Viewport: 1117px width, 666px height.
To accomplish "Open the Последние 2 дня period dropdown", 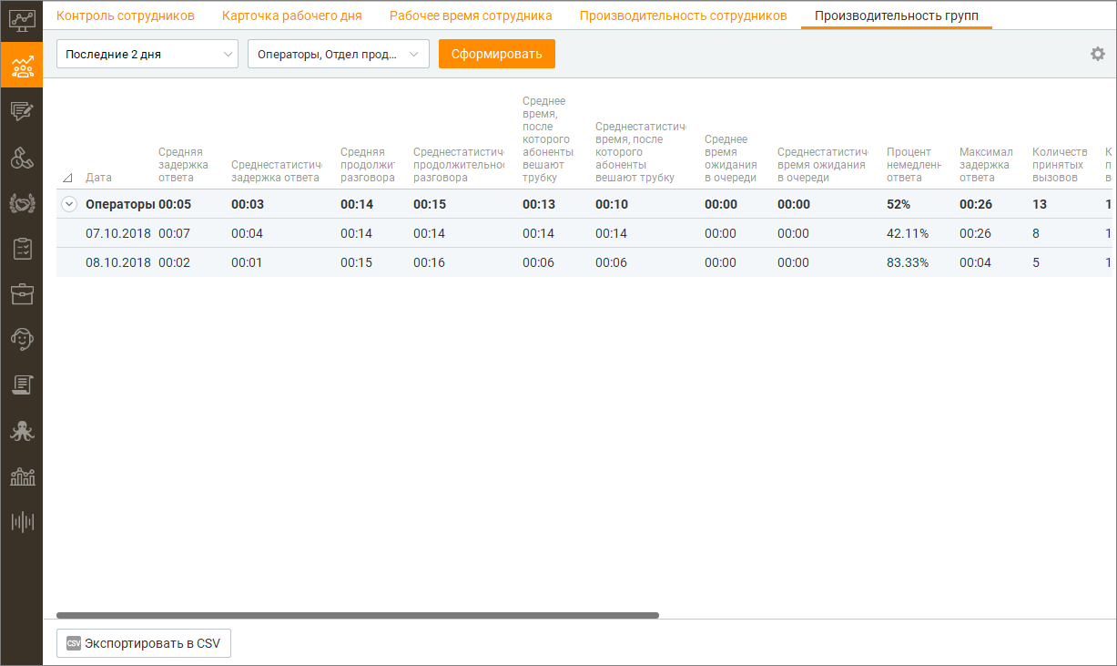I will pos(147,54).
